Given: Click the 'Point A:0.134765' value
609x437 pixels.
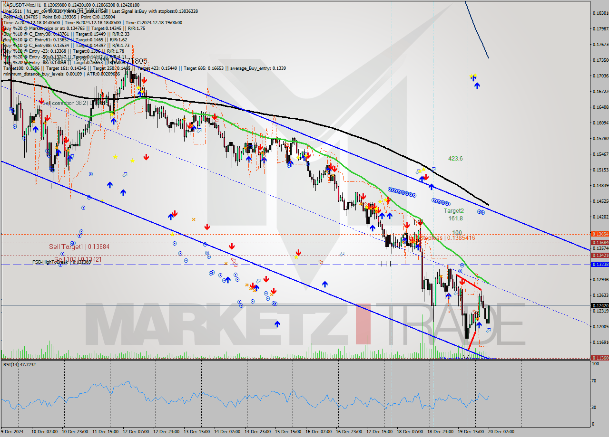Looking at the screenshot, I should (21, 17).
